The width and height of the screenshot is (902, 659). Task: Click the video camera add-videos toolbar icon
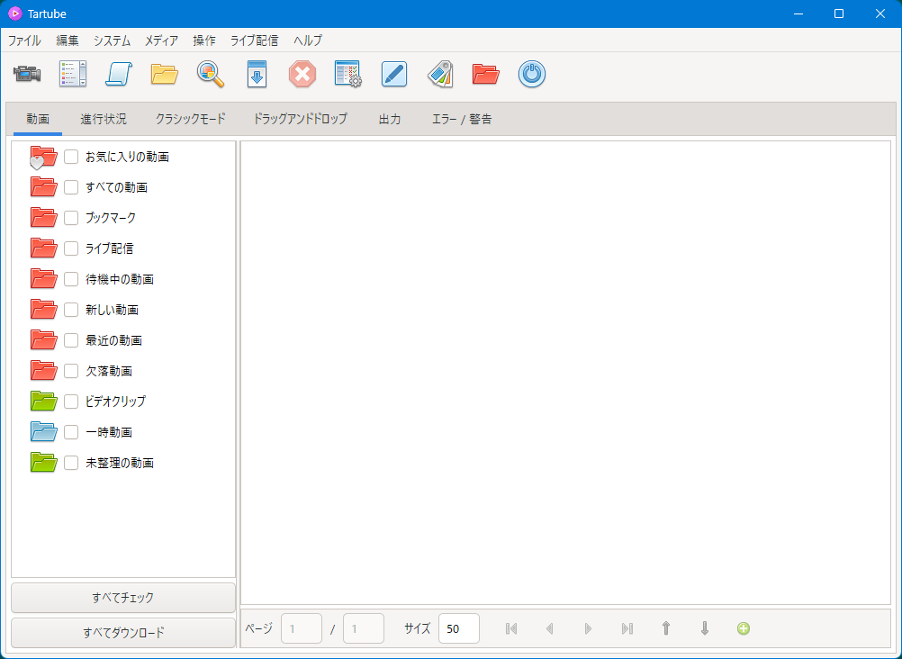27,74
